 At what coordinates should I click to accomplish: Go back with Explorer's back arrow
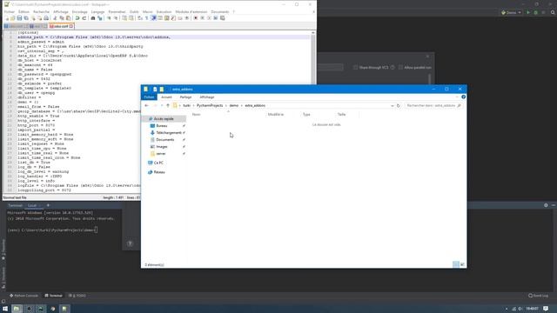point(147,106)
